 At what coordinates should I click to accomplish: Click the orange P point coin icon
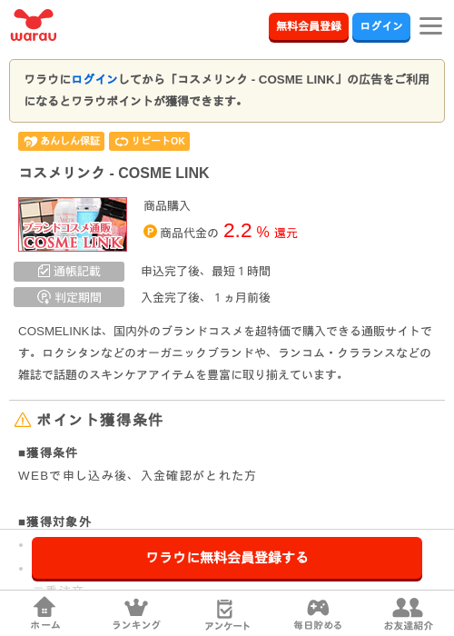coord(150,232)
